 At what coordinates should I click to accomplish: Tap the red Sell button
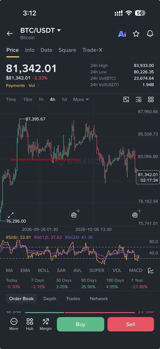tap(131, 324)
